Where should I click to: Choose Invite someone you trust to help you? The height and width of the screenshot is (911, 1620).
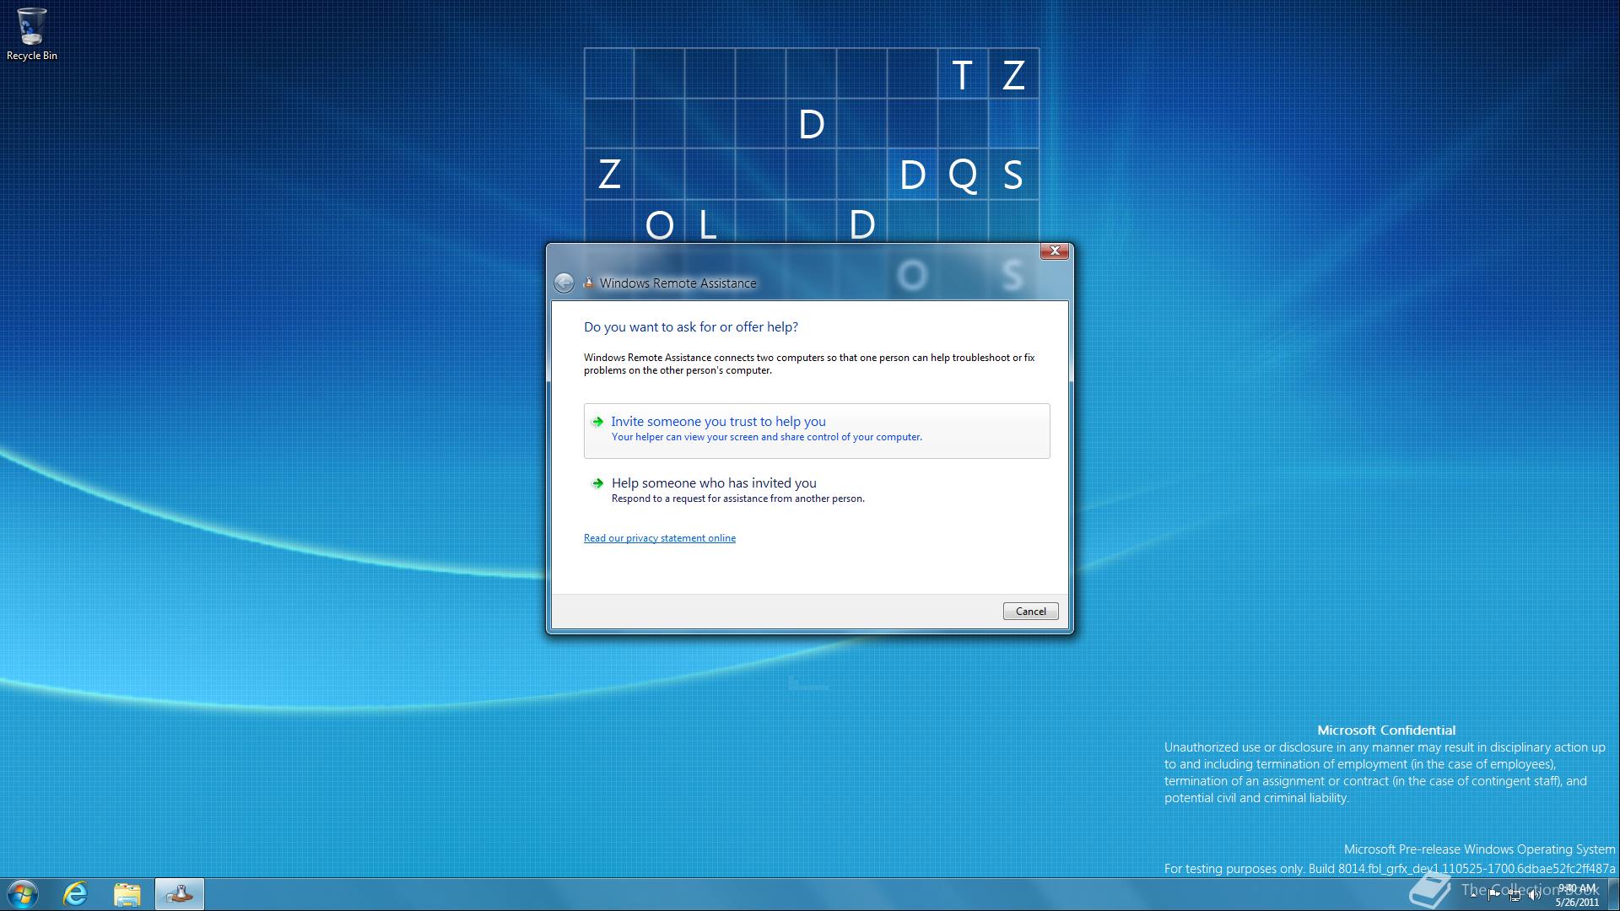[817, 430]
